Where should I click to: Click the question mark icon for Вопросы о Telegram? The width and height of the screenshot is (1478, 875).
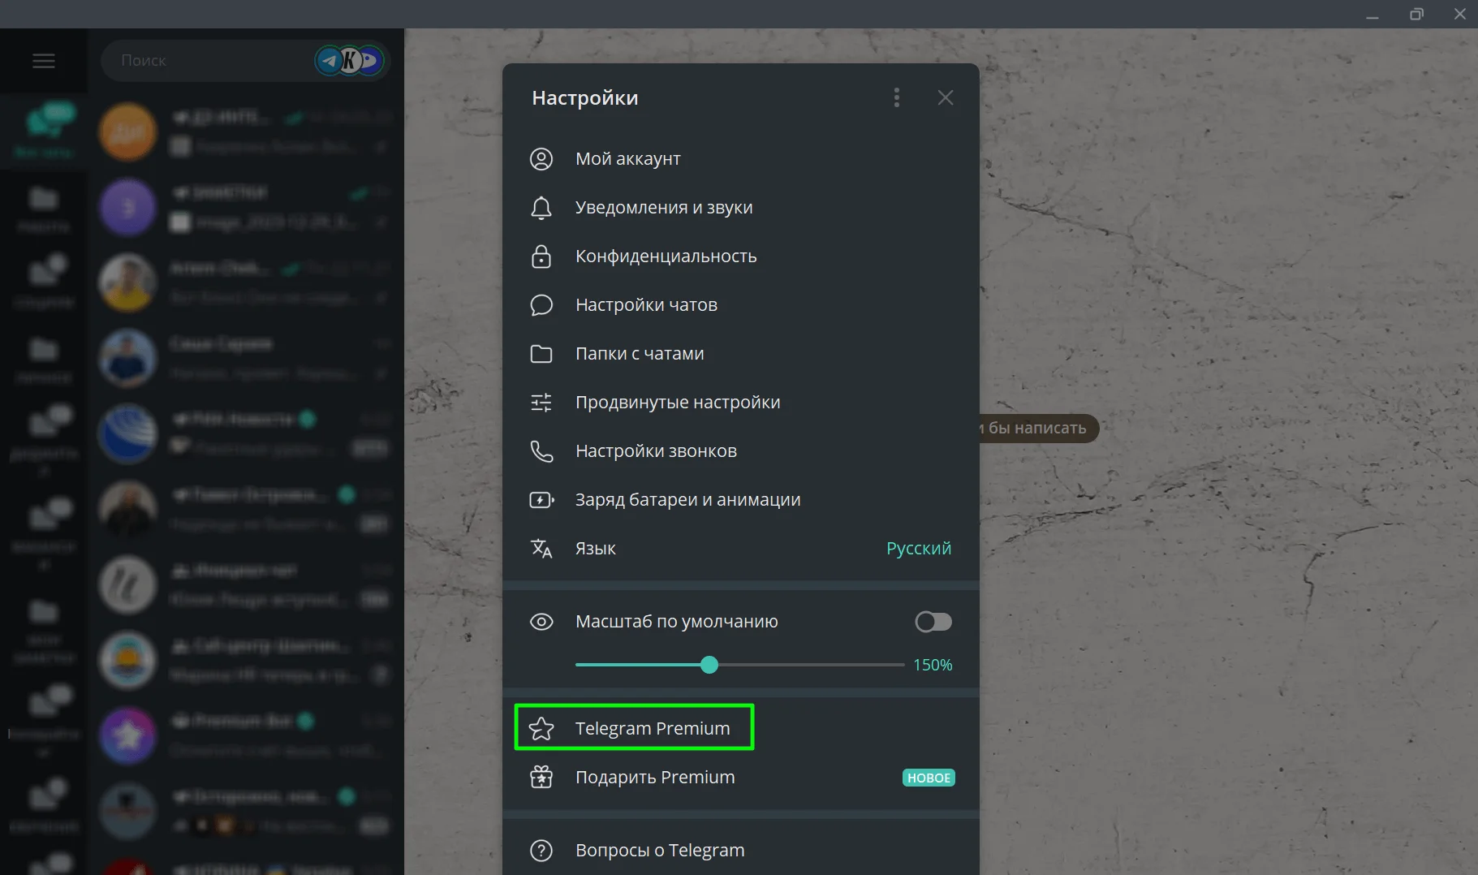coord(541,851)
